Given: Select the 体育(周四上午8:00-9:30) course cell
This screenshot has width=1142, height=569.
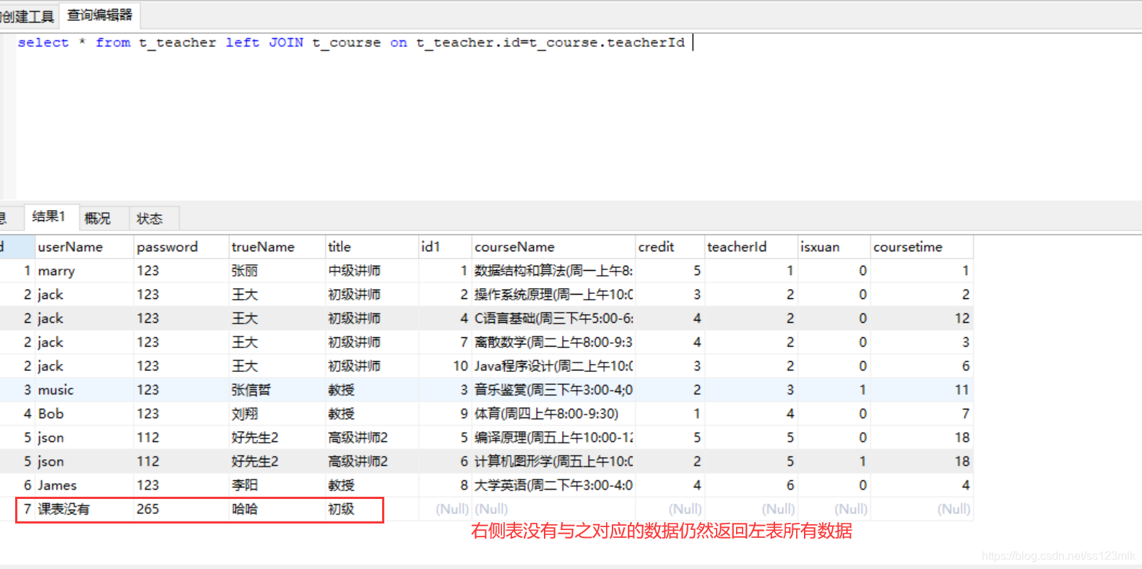Looking at the screenshot, I should [553, 414].
